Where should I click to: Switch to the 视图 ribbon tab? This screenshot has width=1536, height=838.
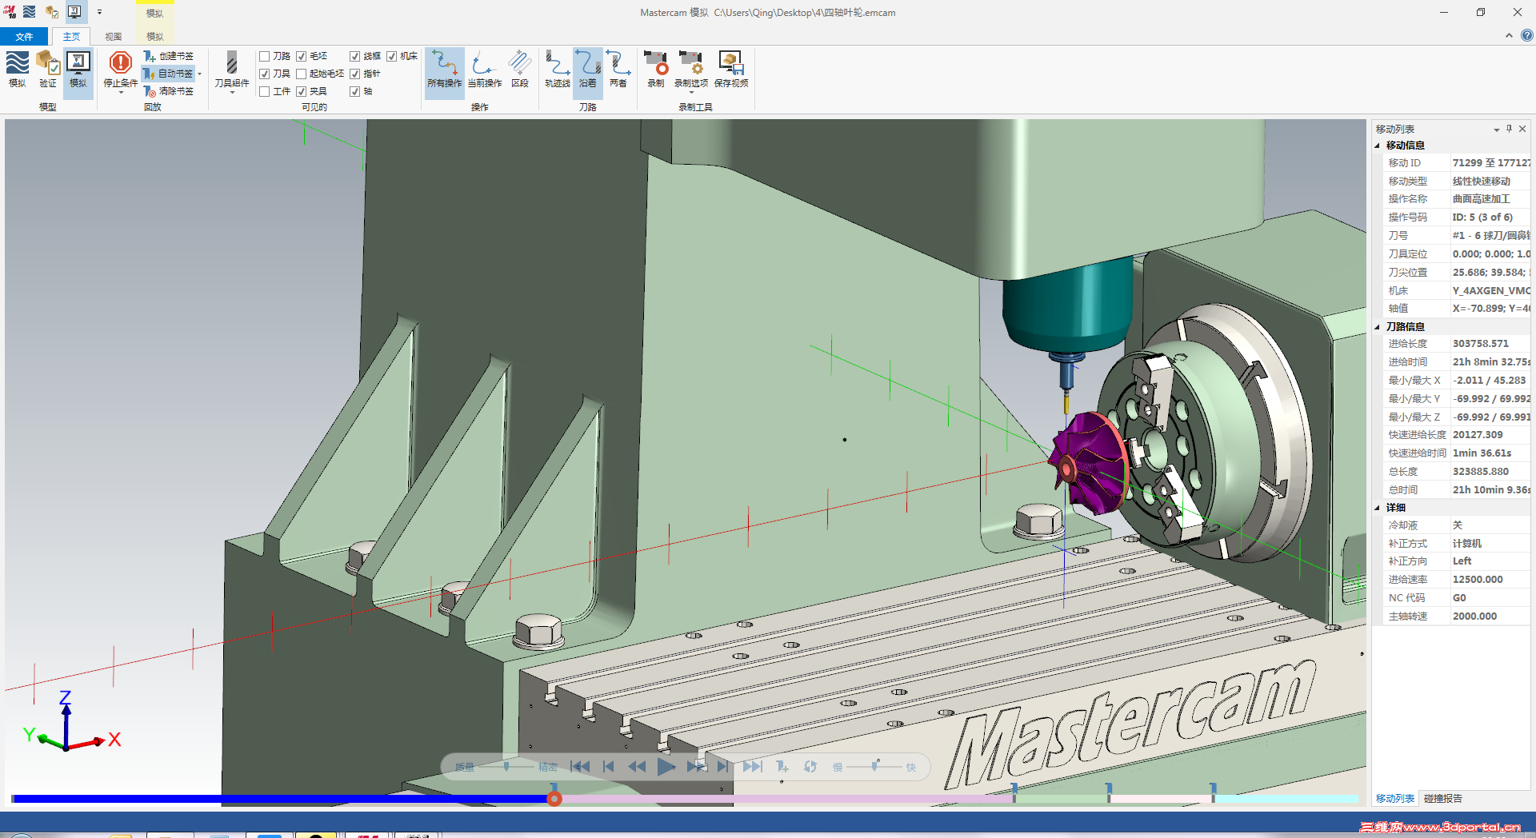point(114,37)
